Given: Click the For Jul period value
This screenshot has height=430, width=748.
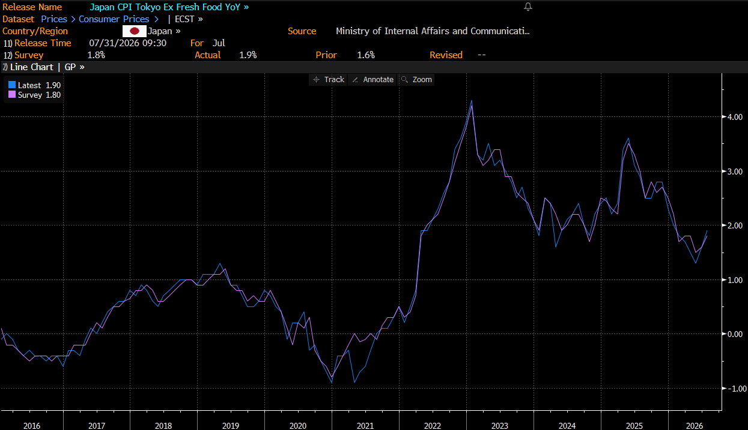Looking at the screenshot, I should click(x=219, y=43).
